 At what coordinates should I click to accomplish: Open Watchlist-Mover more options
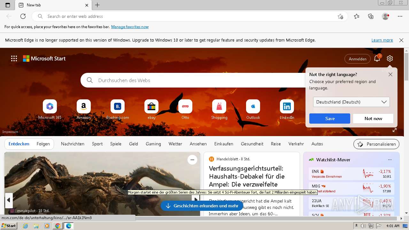390,160
